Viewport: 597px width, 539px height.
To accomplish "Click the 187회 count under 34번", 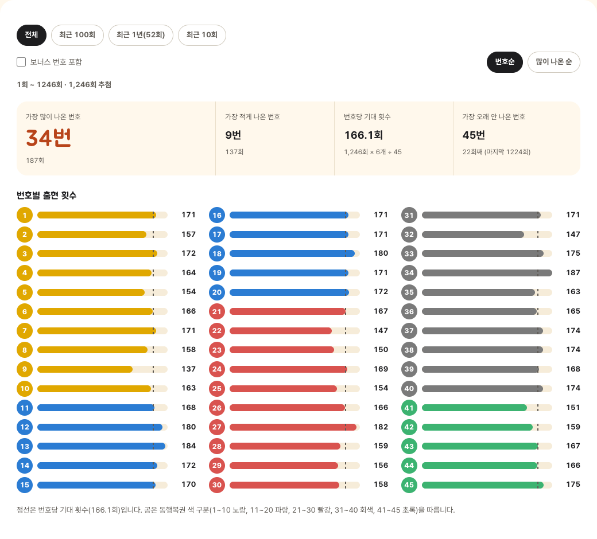I will coord(35,161).
